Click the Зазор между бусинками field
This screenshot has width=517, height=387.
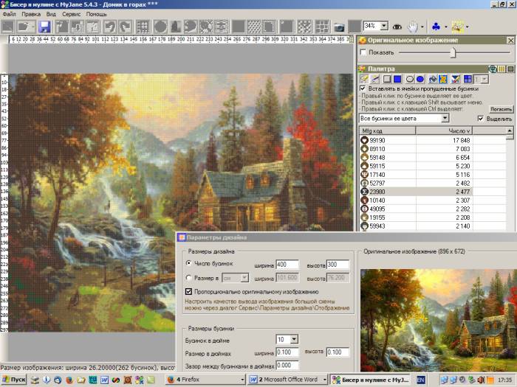click(287, 366)
